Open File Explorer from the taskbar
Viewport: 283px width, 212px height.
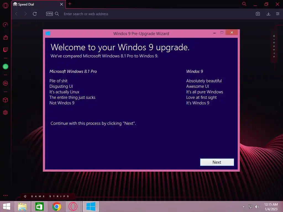(22, 206)
